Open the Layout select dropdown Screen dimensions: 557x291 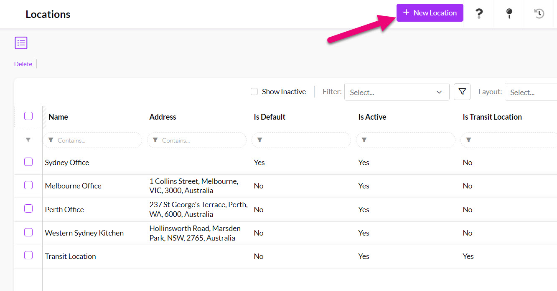[531, 92]
